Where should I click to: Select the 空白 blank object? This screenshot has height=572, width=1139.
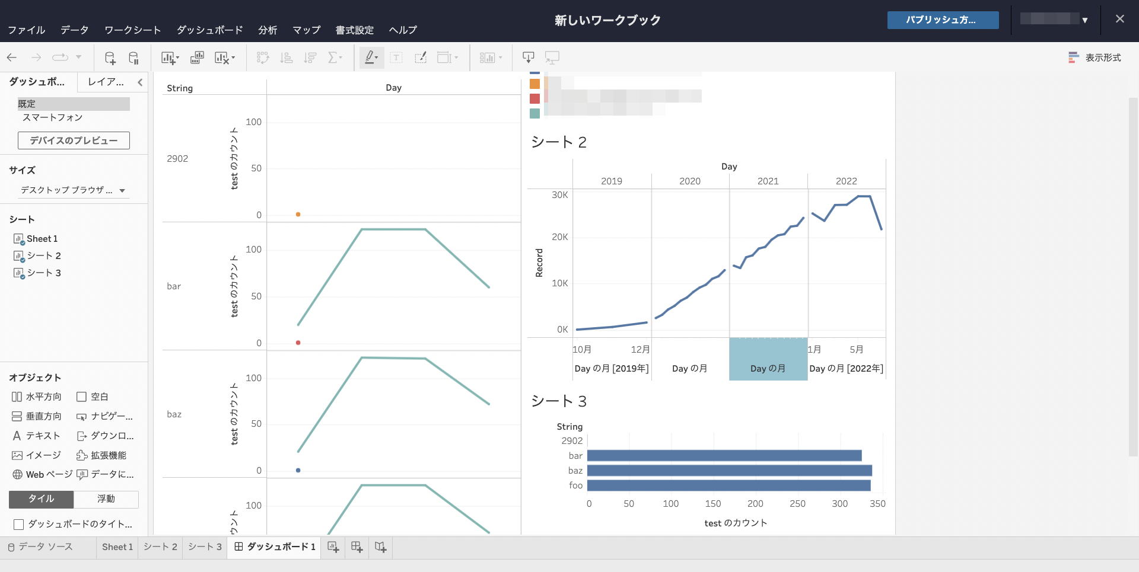(92, 397)
